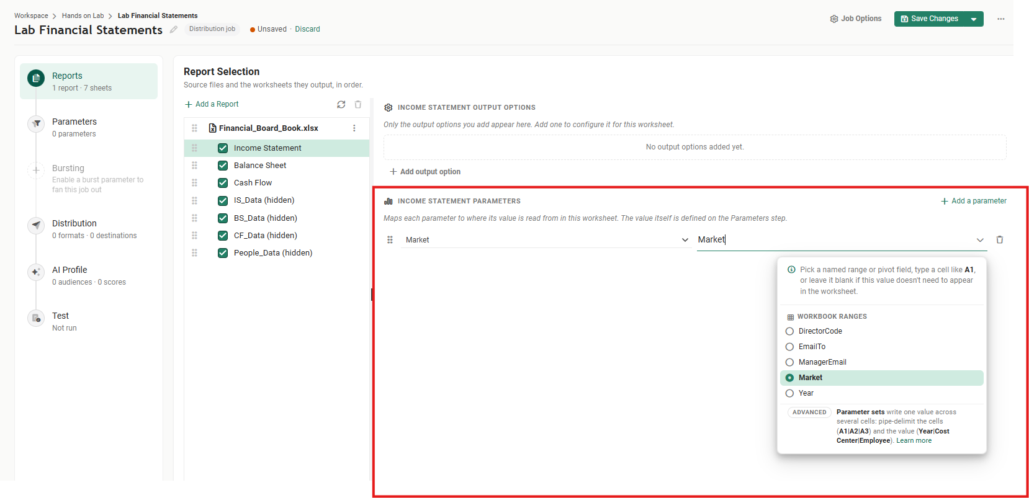Uncheck the Balance Sheet checkbox
This screenshot has height=498, width=1029.
pyautogui.click(x=223, y=165)
